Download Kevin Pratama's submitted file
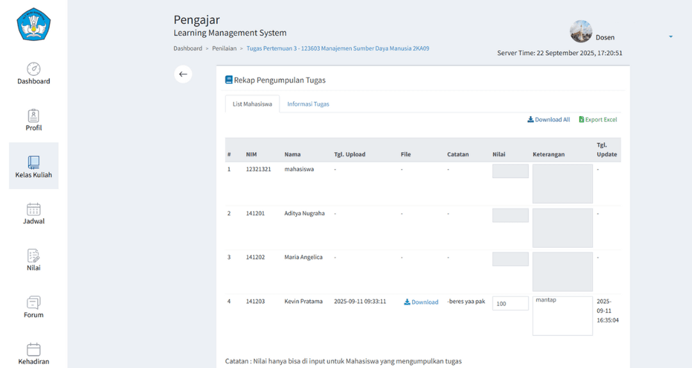 pyautogui.click(x=421, y=302)
